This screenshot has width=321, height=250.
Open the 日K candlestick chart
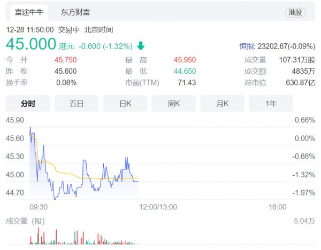tap(125, 103)
